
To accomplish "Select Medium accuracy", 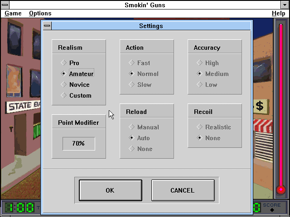I will 213,74.
